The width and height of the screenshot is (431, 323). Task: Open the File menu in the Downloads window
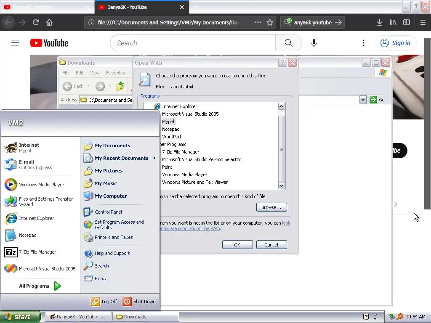point(66,73)
